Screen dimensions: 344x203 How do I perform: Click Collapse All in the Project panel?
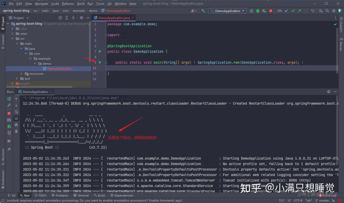[73, 18]
